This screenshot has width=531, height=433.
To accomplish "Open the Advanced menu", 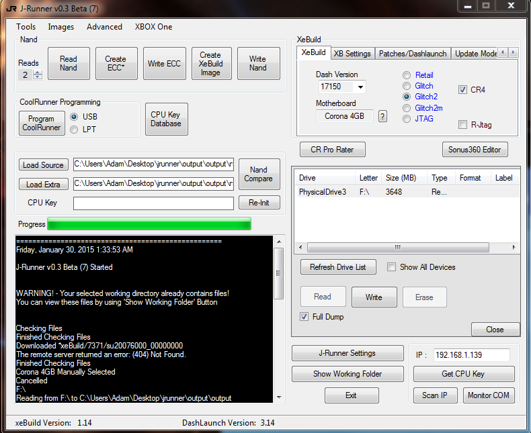I will point(104,27).
